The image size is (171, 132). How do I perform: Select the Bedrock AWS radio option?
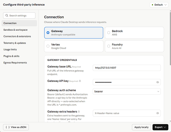click(109, 33)
